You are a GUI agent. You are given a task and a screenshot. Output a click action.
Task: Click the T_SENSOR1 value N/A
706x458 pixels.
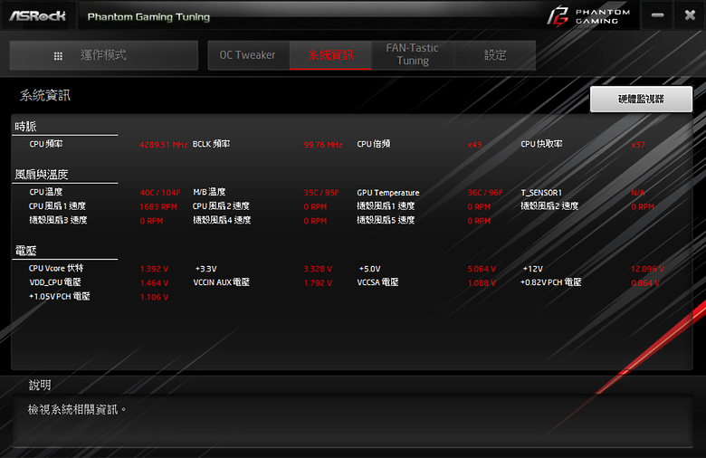pos(638,193)
